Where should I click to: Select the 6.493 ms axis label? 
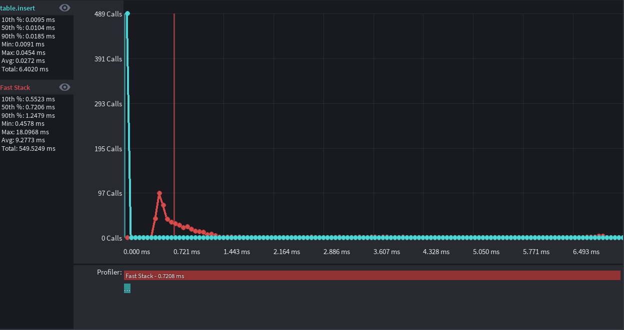click(586, 252)
